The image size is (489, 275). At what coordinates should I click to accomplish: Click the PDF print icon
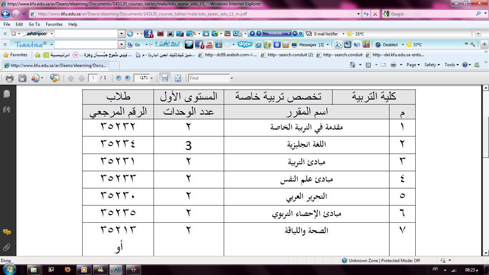point(9,78)
